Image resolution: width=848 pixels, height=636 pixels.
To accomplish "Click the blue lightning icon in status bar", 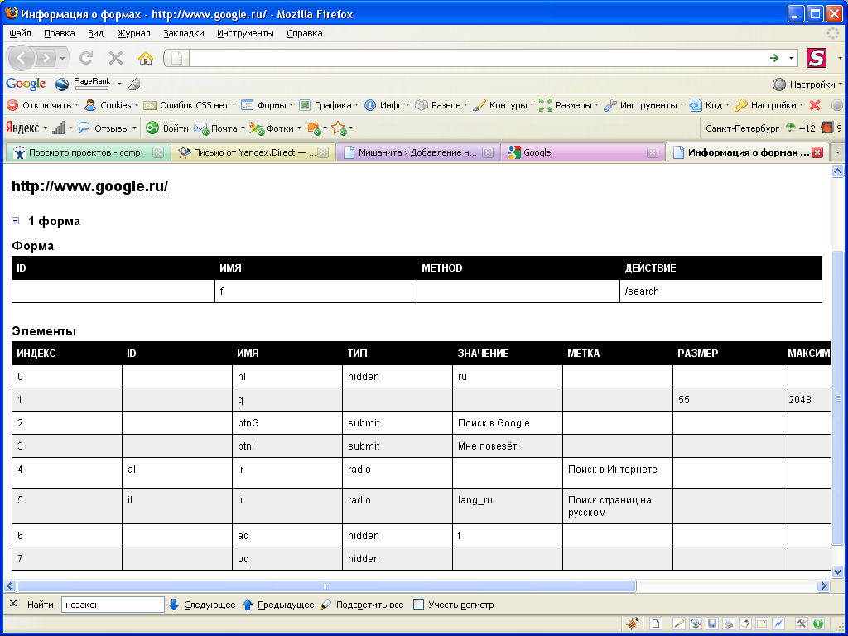I will tap(778, 624).
